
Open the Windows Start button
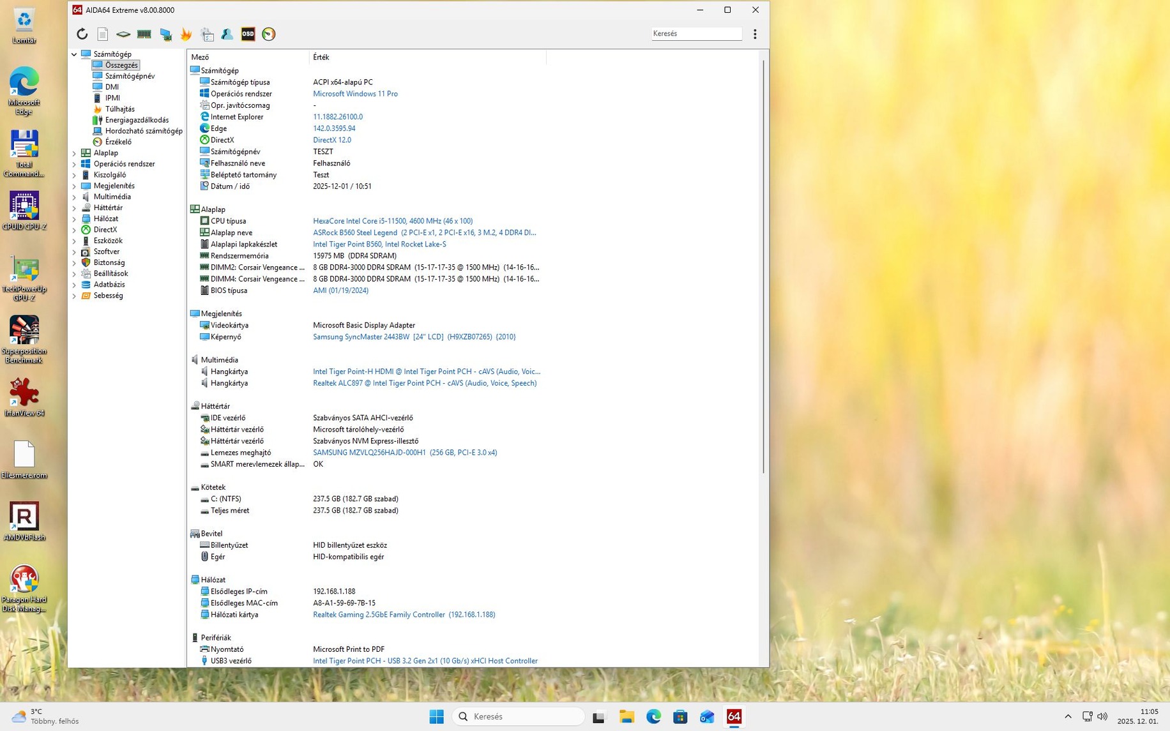point(437,716)
